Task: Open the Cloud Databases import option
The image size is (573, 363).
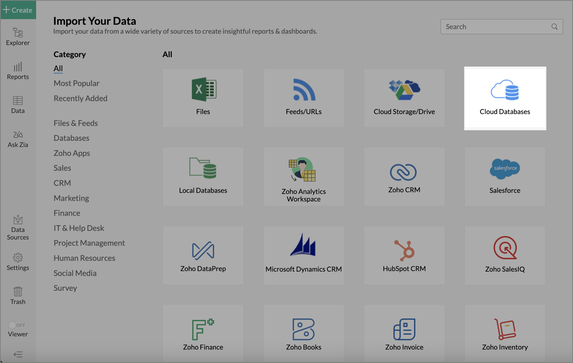Action: 505,98
